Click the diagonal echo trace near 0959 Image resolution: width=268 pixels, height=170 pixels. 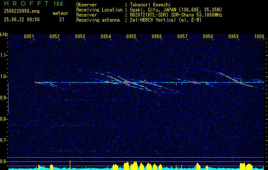point(236,80)
